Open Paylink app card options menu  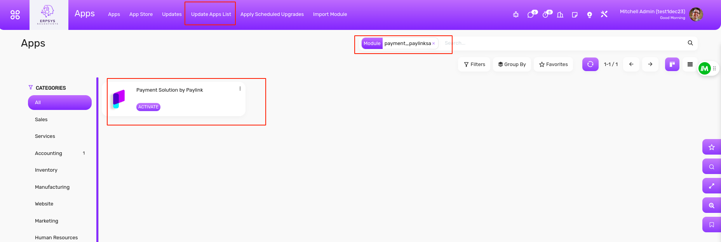[x=240, y=89]
